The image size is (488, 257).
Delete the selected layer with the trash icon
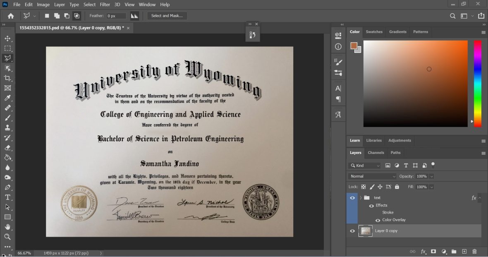474,251
